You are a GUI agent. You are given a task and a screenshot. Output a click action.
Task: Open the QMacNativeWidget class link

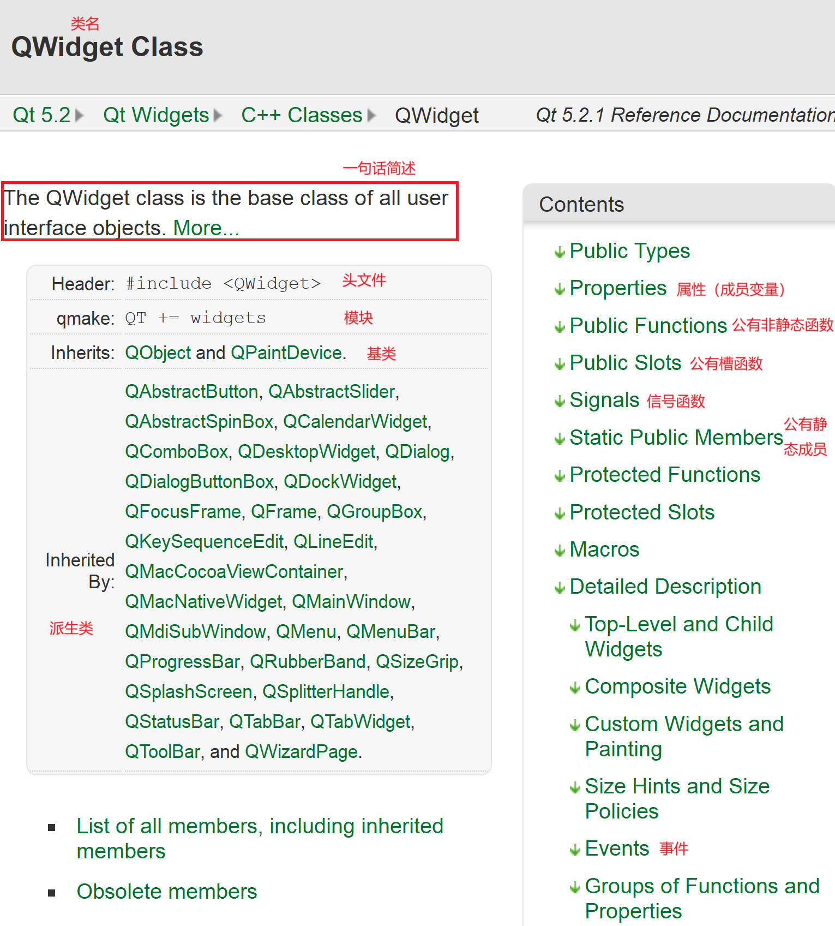click(x=203, y=601)
